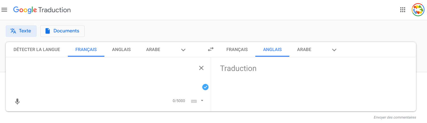Viewport: 427px width, 123px height.
Task: Expand the input tools dropdown arrow
Action: point(202,101)
